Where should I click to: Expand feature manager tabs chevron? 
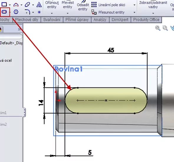[19, 29]
